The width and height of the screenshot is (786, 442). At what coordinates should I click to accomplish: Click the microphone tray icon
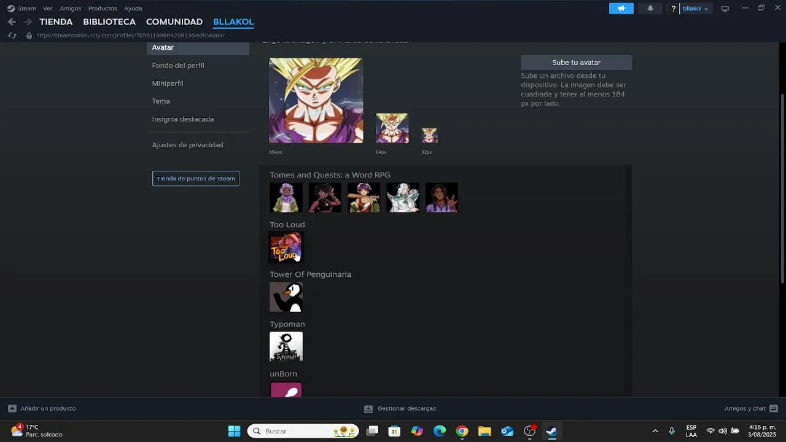[x=672, y=431]
